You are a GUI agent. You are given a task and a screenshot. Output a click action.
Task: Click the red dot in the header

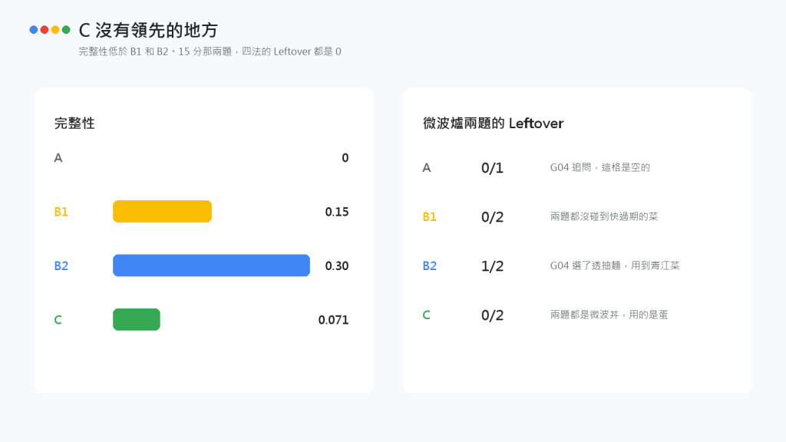tap(45, 30)
